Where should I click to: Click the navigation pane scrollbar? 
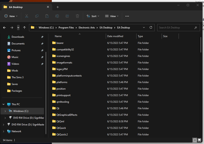tap(46, 93)
